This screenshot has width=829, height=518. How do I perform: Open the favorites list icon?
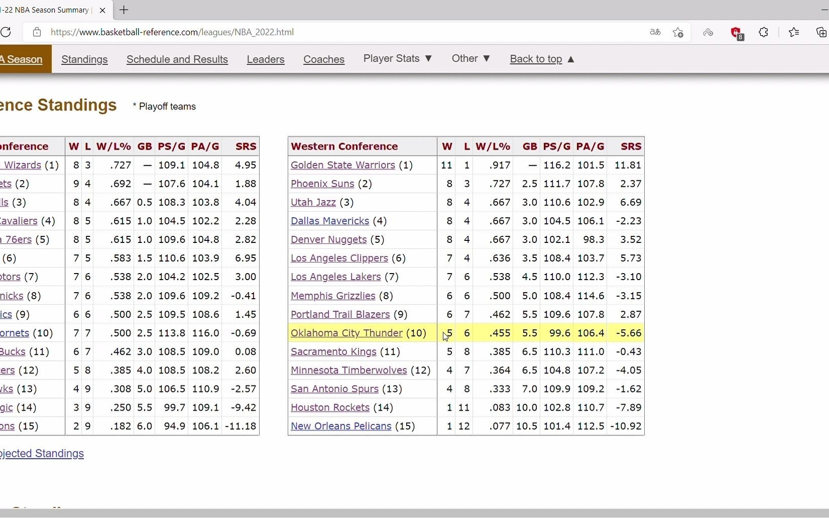click(793, 32)
